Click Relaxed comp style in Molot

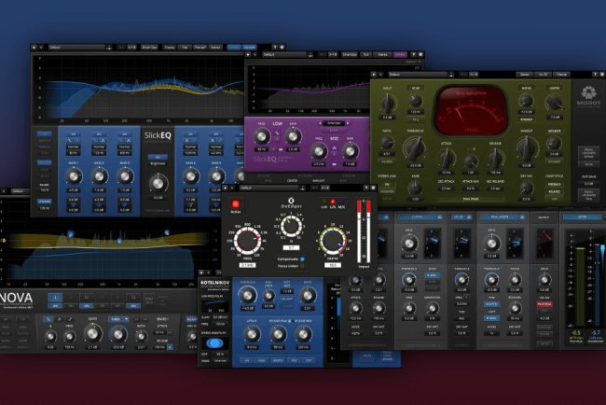tap(554, 191)
